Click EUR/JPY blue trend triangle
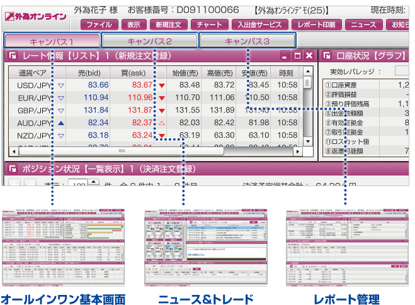 pyautogui.click(x=61, y=98)
